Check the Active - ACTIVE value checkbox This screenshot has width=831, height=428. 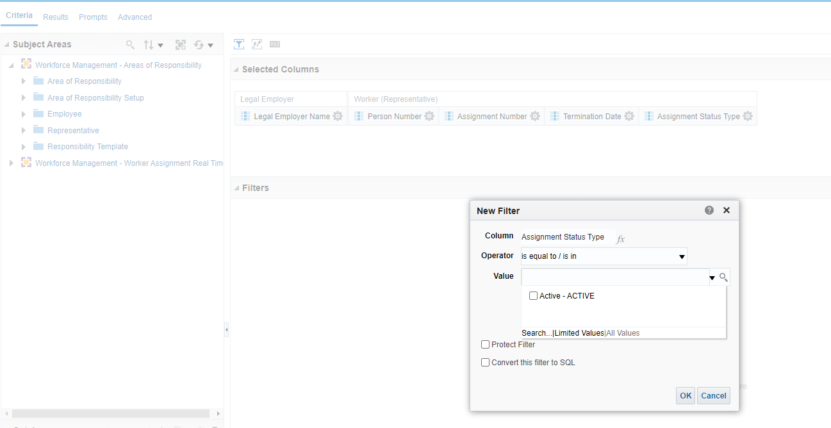click(533, 295)
